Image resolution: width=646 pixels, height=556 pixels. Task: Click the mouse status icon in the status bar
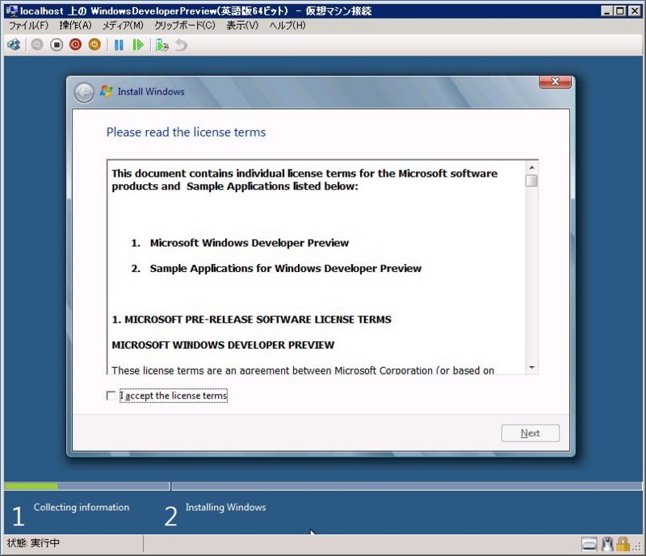coord(607,544)
